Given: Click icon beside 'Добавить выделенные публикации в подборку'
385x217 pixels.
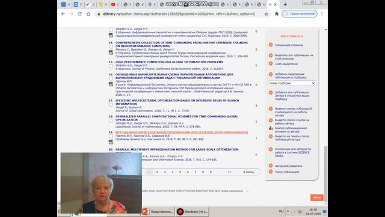Looking at the screenshot, I should click(271, 74).
